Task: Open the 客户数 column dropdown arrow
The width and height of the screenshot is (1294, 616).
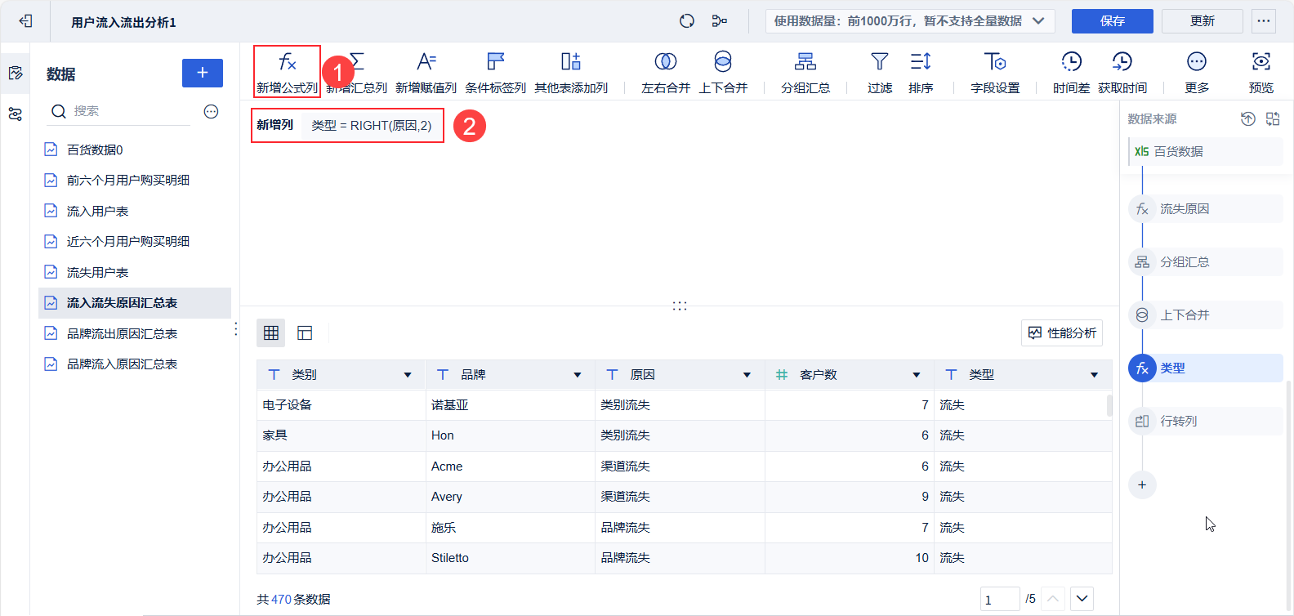Action: click(917, 375)
